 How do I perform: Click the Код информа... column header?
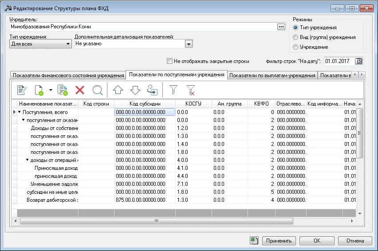pyautogui.click(x=324, y=104)
